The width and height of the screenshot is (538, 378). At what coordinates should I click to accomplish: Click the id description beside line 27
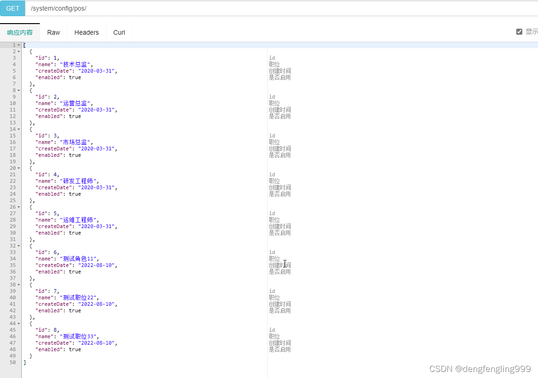(272, 213)
